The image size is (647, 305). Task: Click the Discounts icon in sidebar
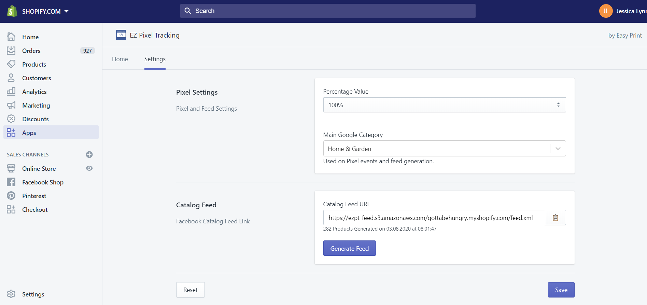pos(11,119)
